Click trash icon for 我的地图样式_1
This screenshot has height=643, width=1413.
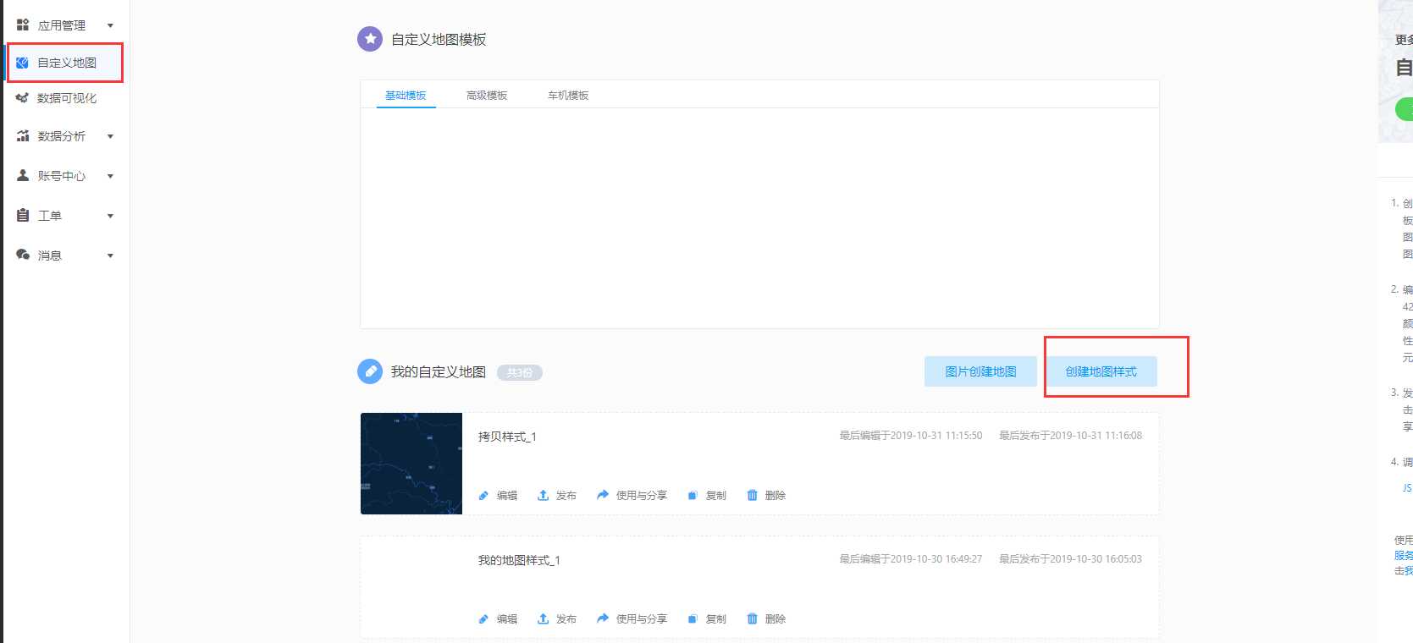(x=753, y=618)
